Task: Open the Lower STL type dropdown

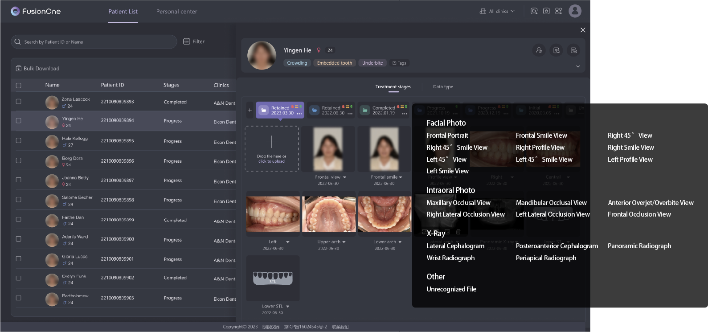Action: 288,307
